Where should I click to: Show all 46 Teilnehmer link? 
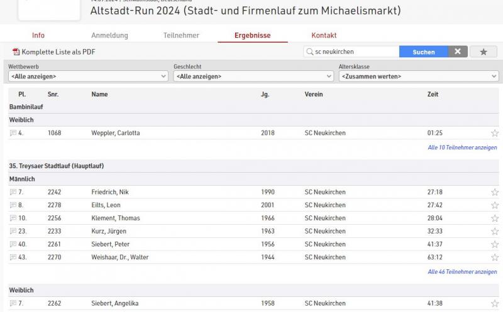pyautogui.click(x=462, y=272)
